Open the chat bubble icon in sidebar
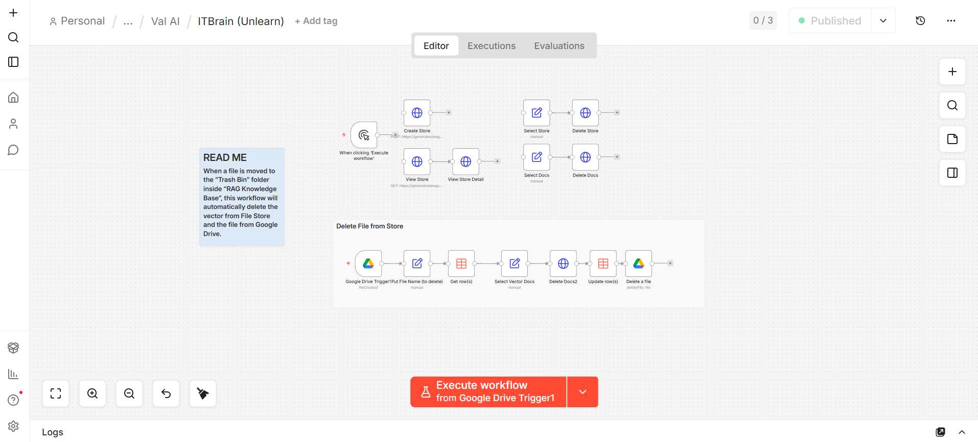The image size is (978, 442). [14, 150]
